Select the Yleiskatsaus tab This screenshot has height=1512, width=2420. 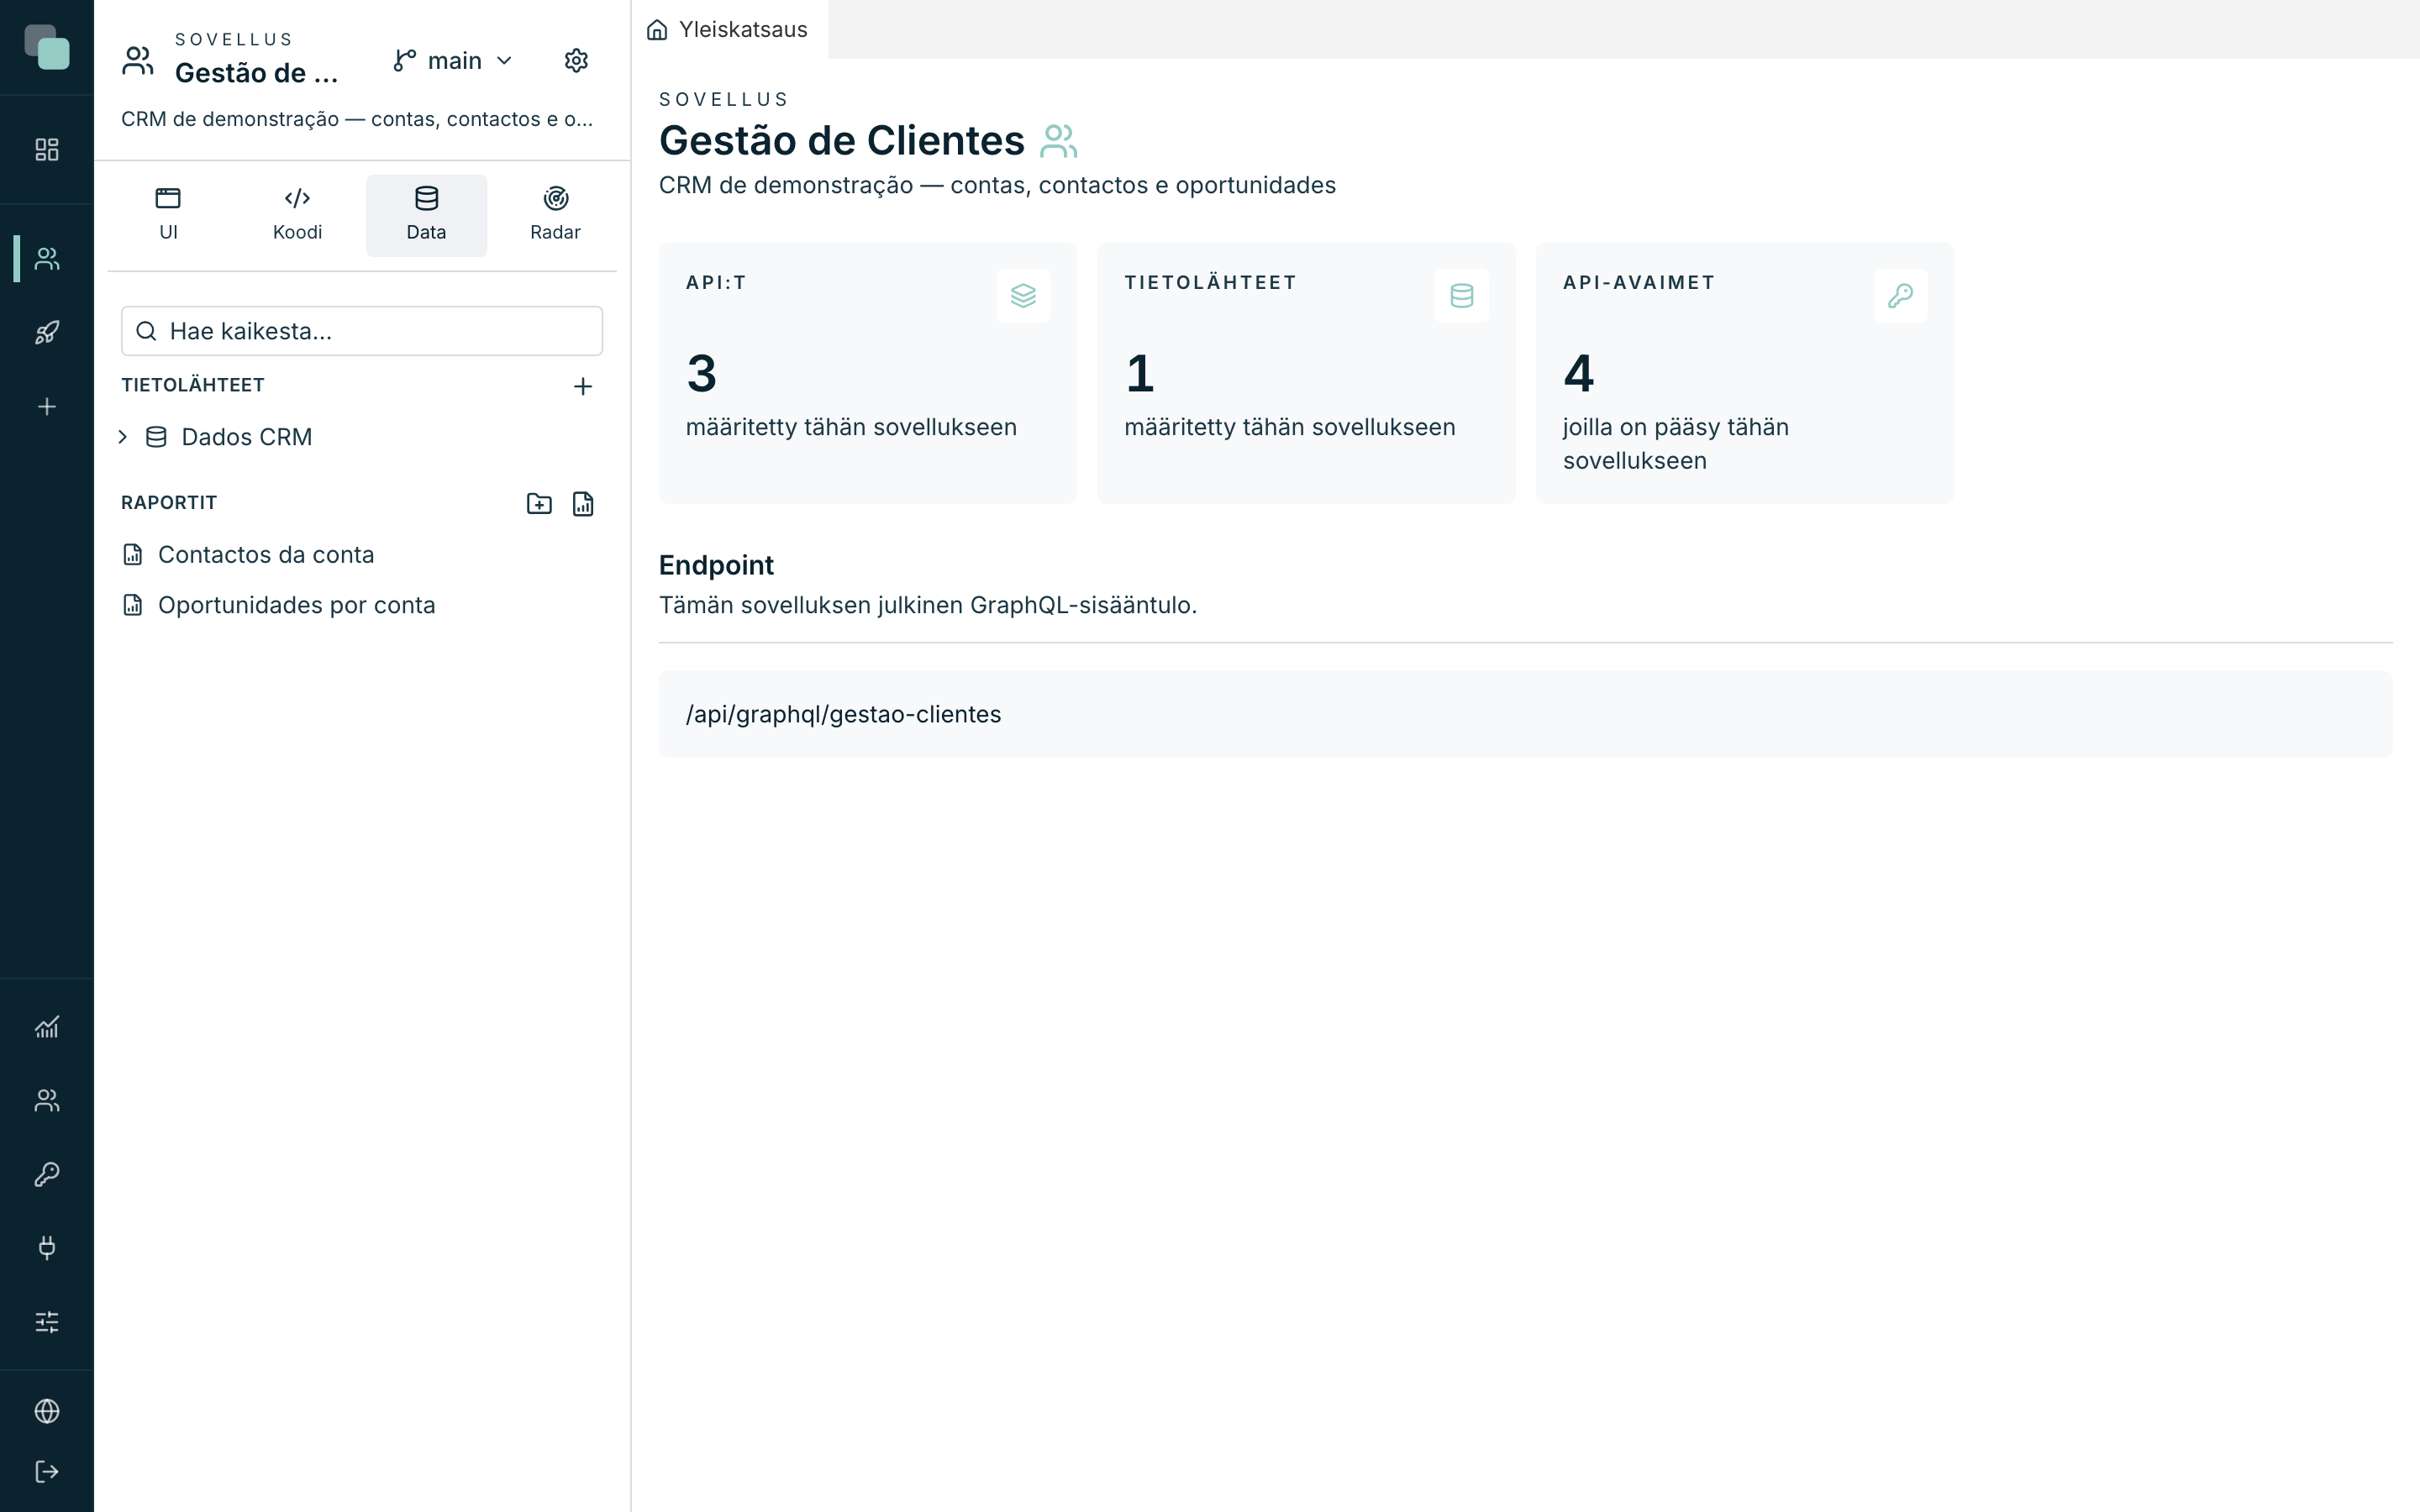729,30
